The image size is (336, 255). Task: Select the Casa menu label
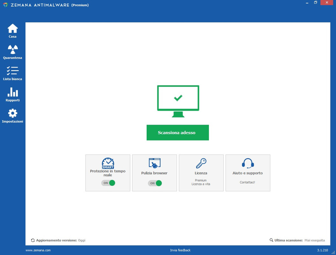(12, 36)
